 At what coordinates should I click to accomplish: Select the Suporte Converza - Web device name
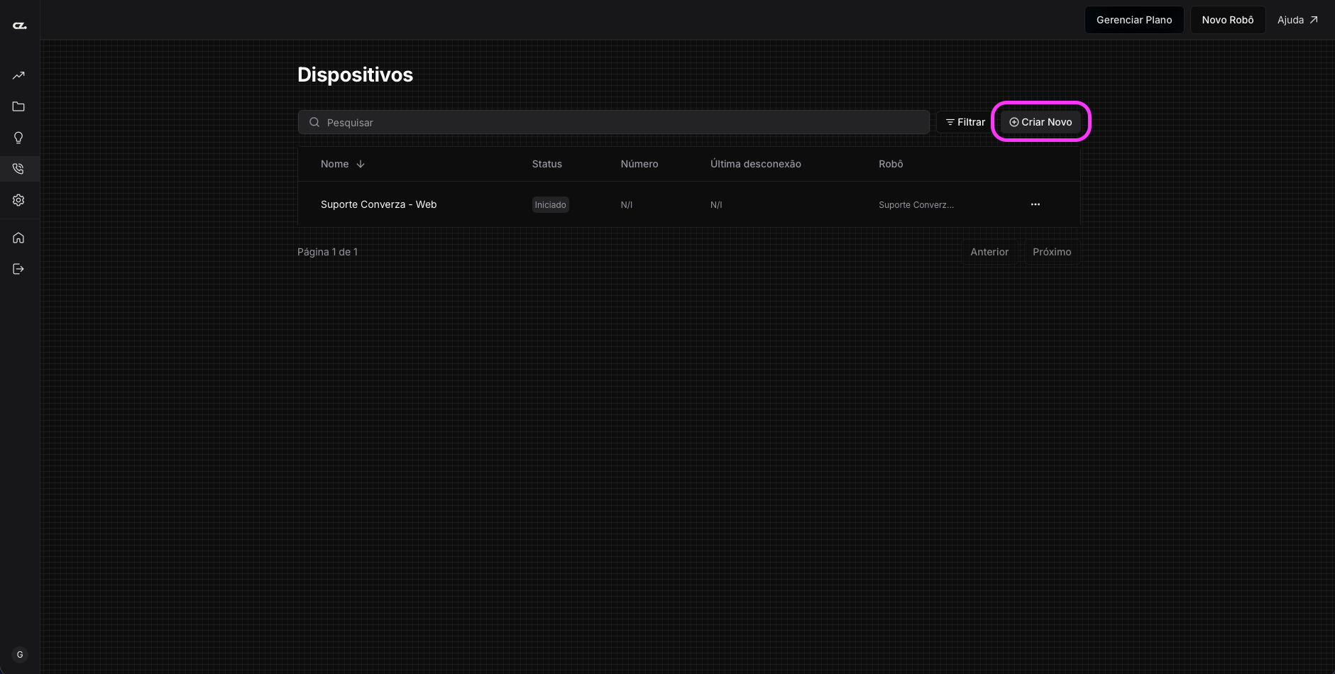[x=379, y=204]
